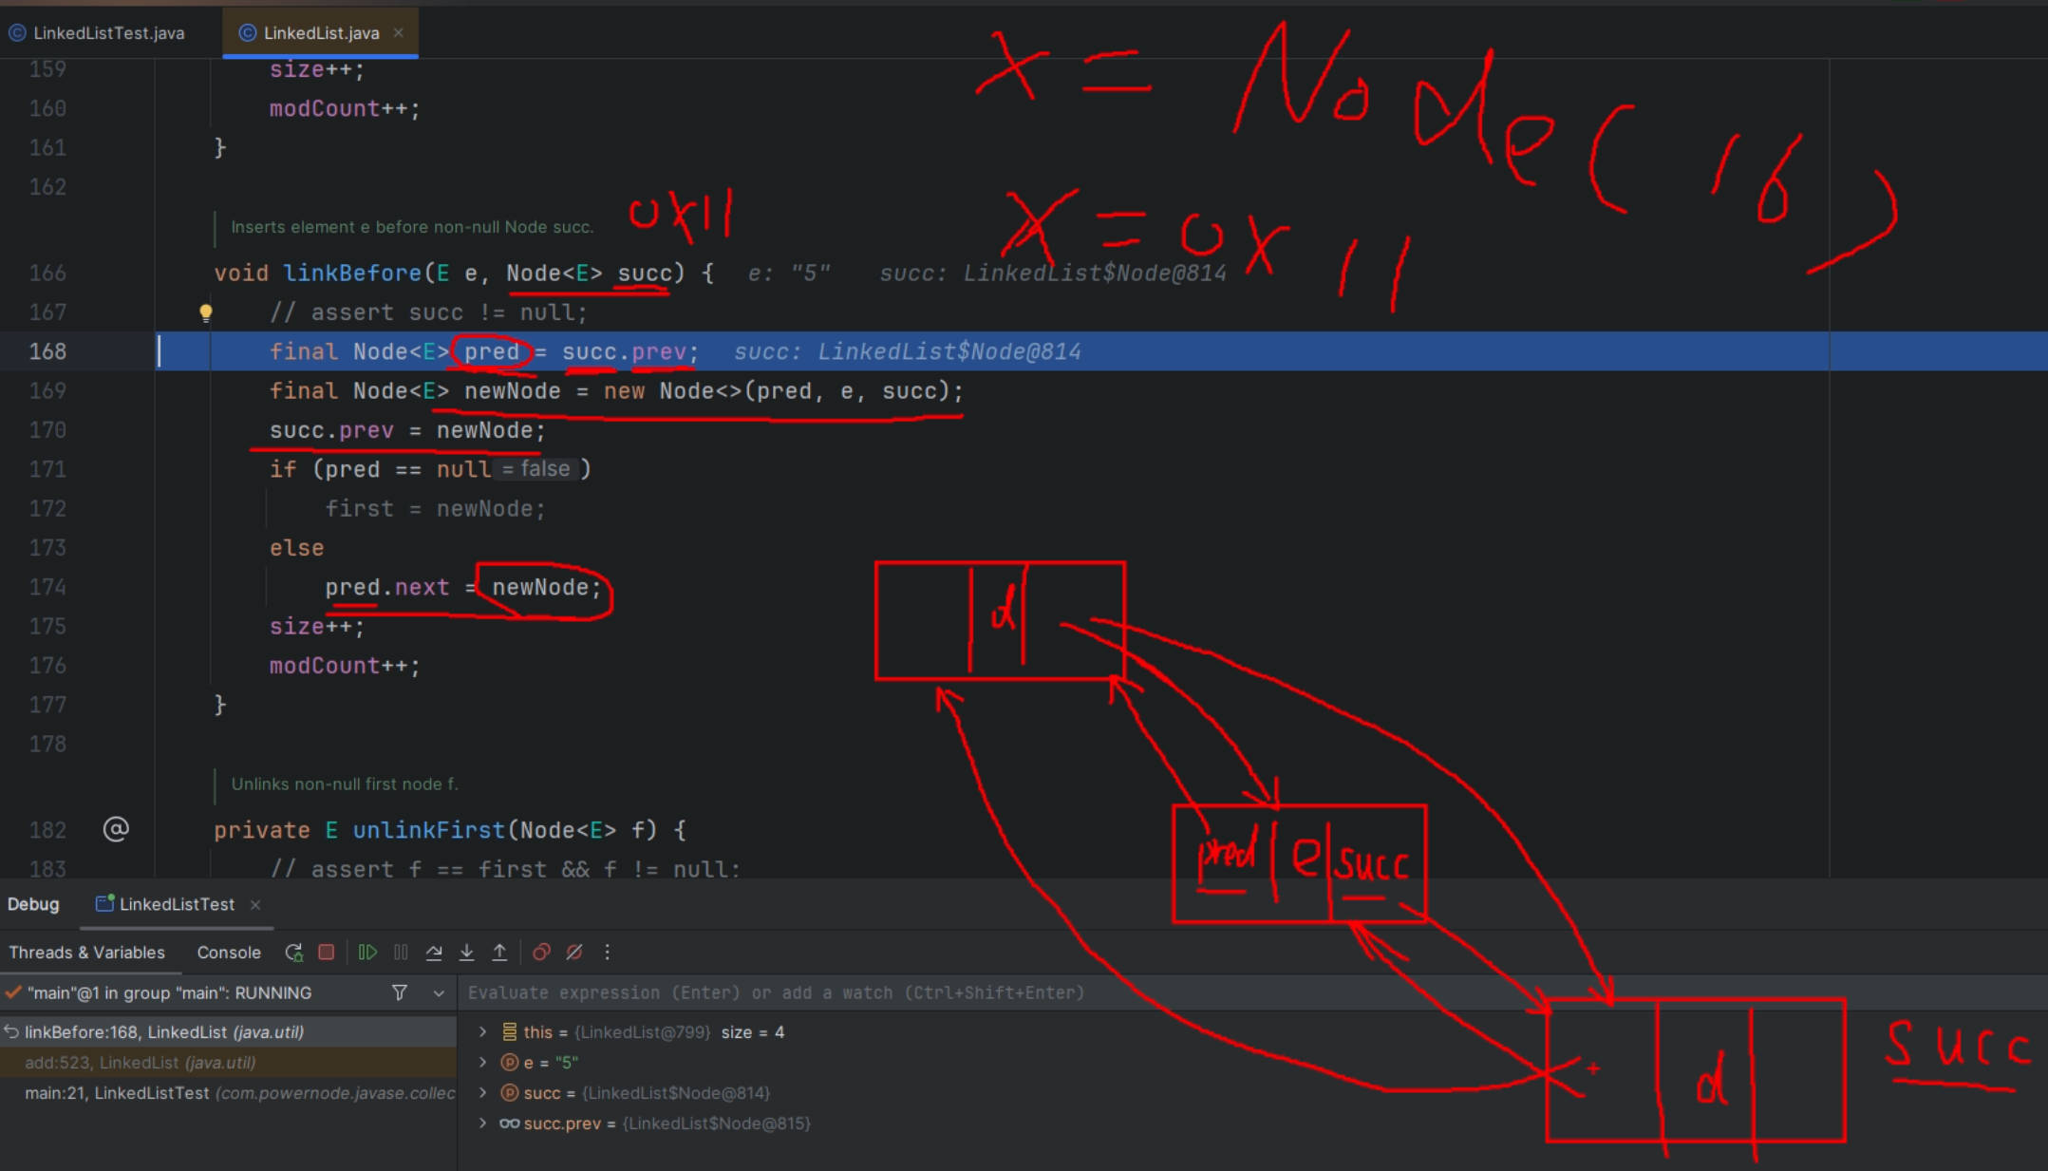Close the LinkedList.java tab
Image resolution: width=2048 pixels, height=1171 pixels.
click(x=398, y=31)
